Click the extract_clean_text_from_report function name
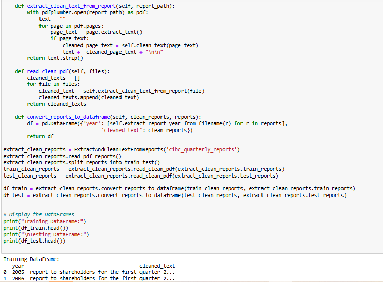383x282 pixels. click(x=71, y=6)
